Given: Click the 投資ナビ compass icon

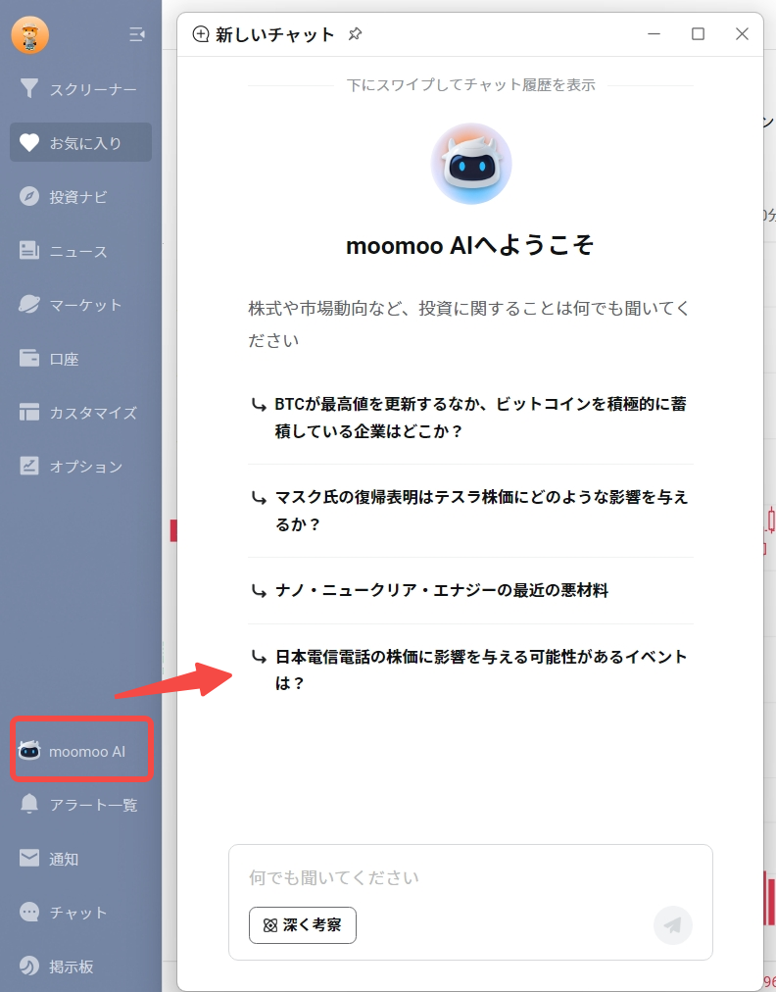Looking at the screenshot, I should point(29,197).
